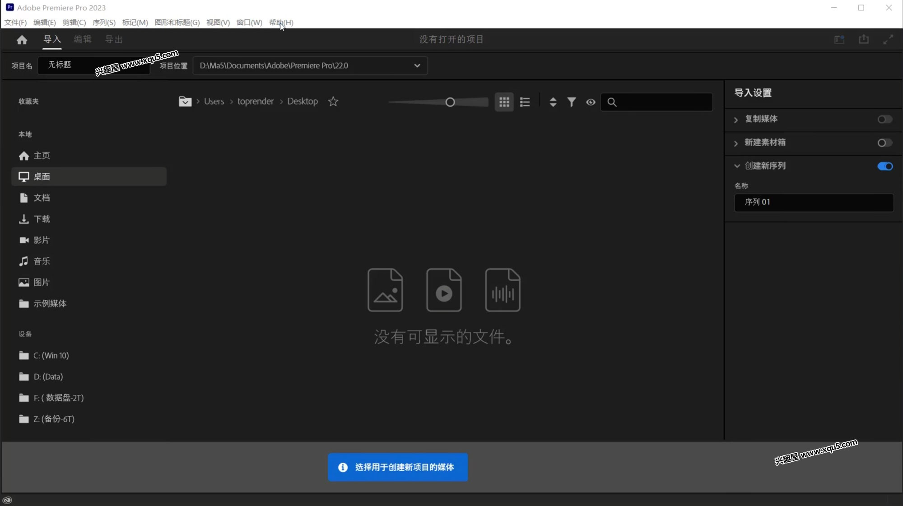Browse the F: (数据盘-2T) drive
This screenshot has height=506, width=903.
[89, 398]
